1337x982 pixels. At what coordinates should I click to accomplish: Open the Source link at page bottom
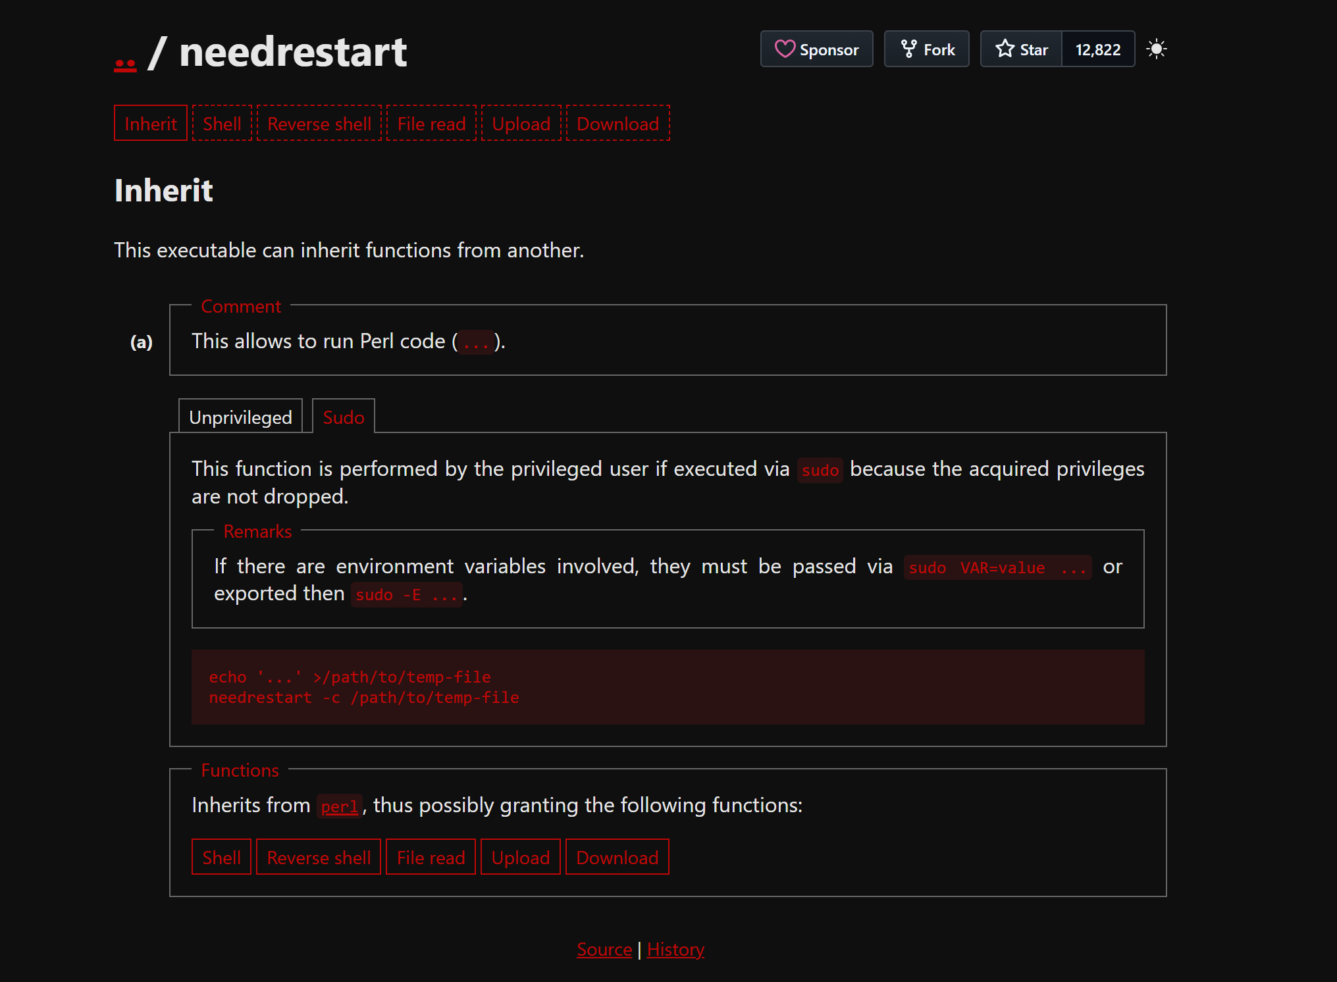[x=604, y=948]
